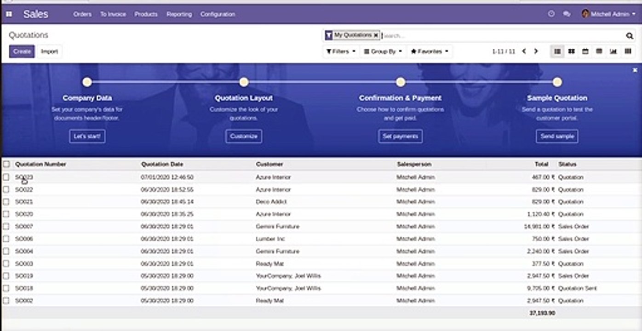The height and width of the screenshot is (331, 642).
Task: Check the SO021 row checkbox
Action: point(6,202)
